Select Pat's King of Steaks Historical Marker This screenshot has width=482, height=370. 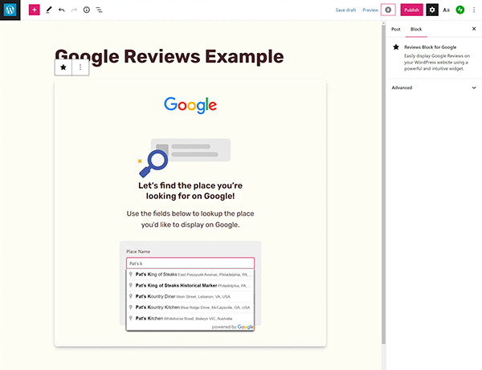pyautogui.click(x=190, y=285)
